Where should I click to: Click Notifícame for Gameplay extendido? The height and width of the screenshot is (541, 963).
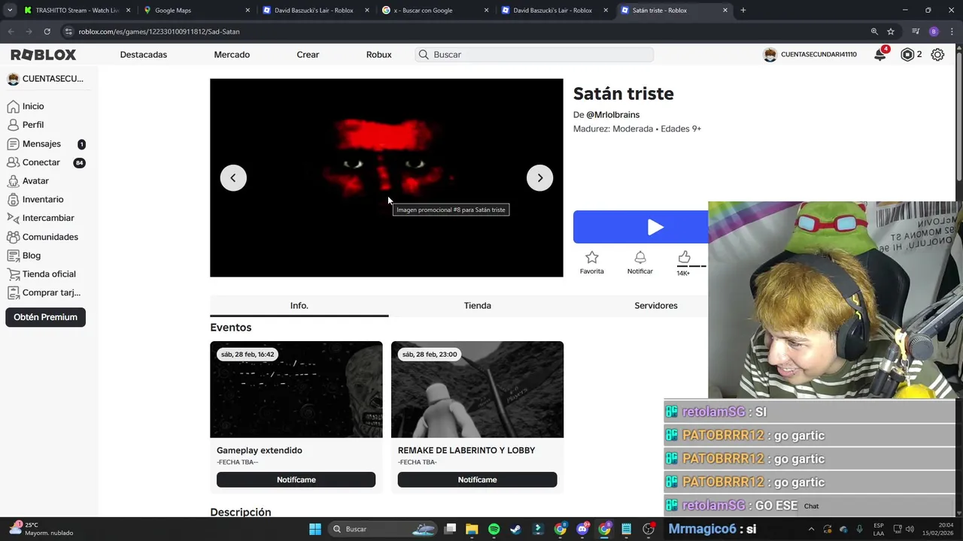296,479
